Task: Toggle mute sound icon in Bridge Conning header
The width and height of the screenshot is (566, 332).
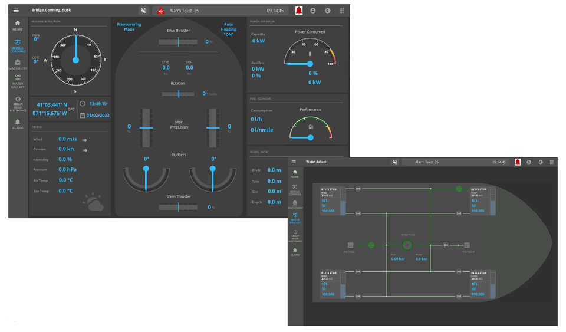Action: 143,11
